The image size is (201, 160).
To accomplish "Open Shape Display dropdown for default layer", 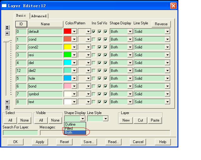I will coord(130,32).
